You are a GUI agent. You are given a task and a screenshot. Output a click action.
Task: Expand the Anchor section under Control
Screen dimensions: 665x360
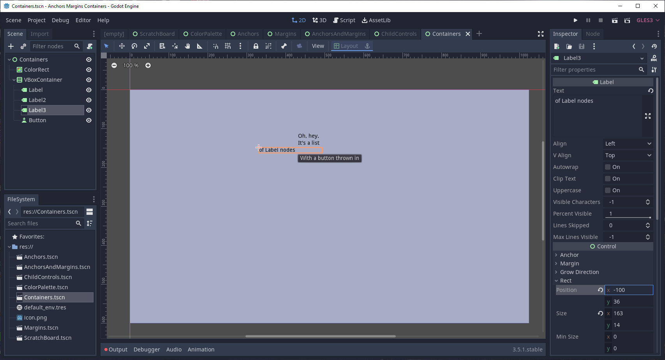coord(556,255)
